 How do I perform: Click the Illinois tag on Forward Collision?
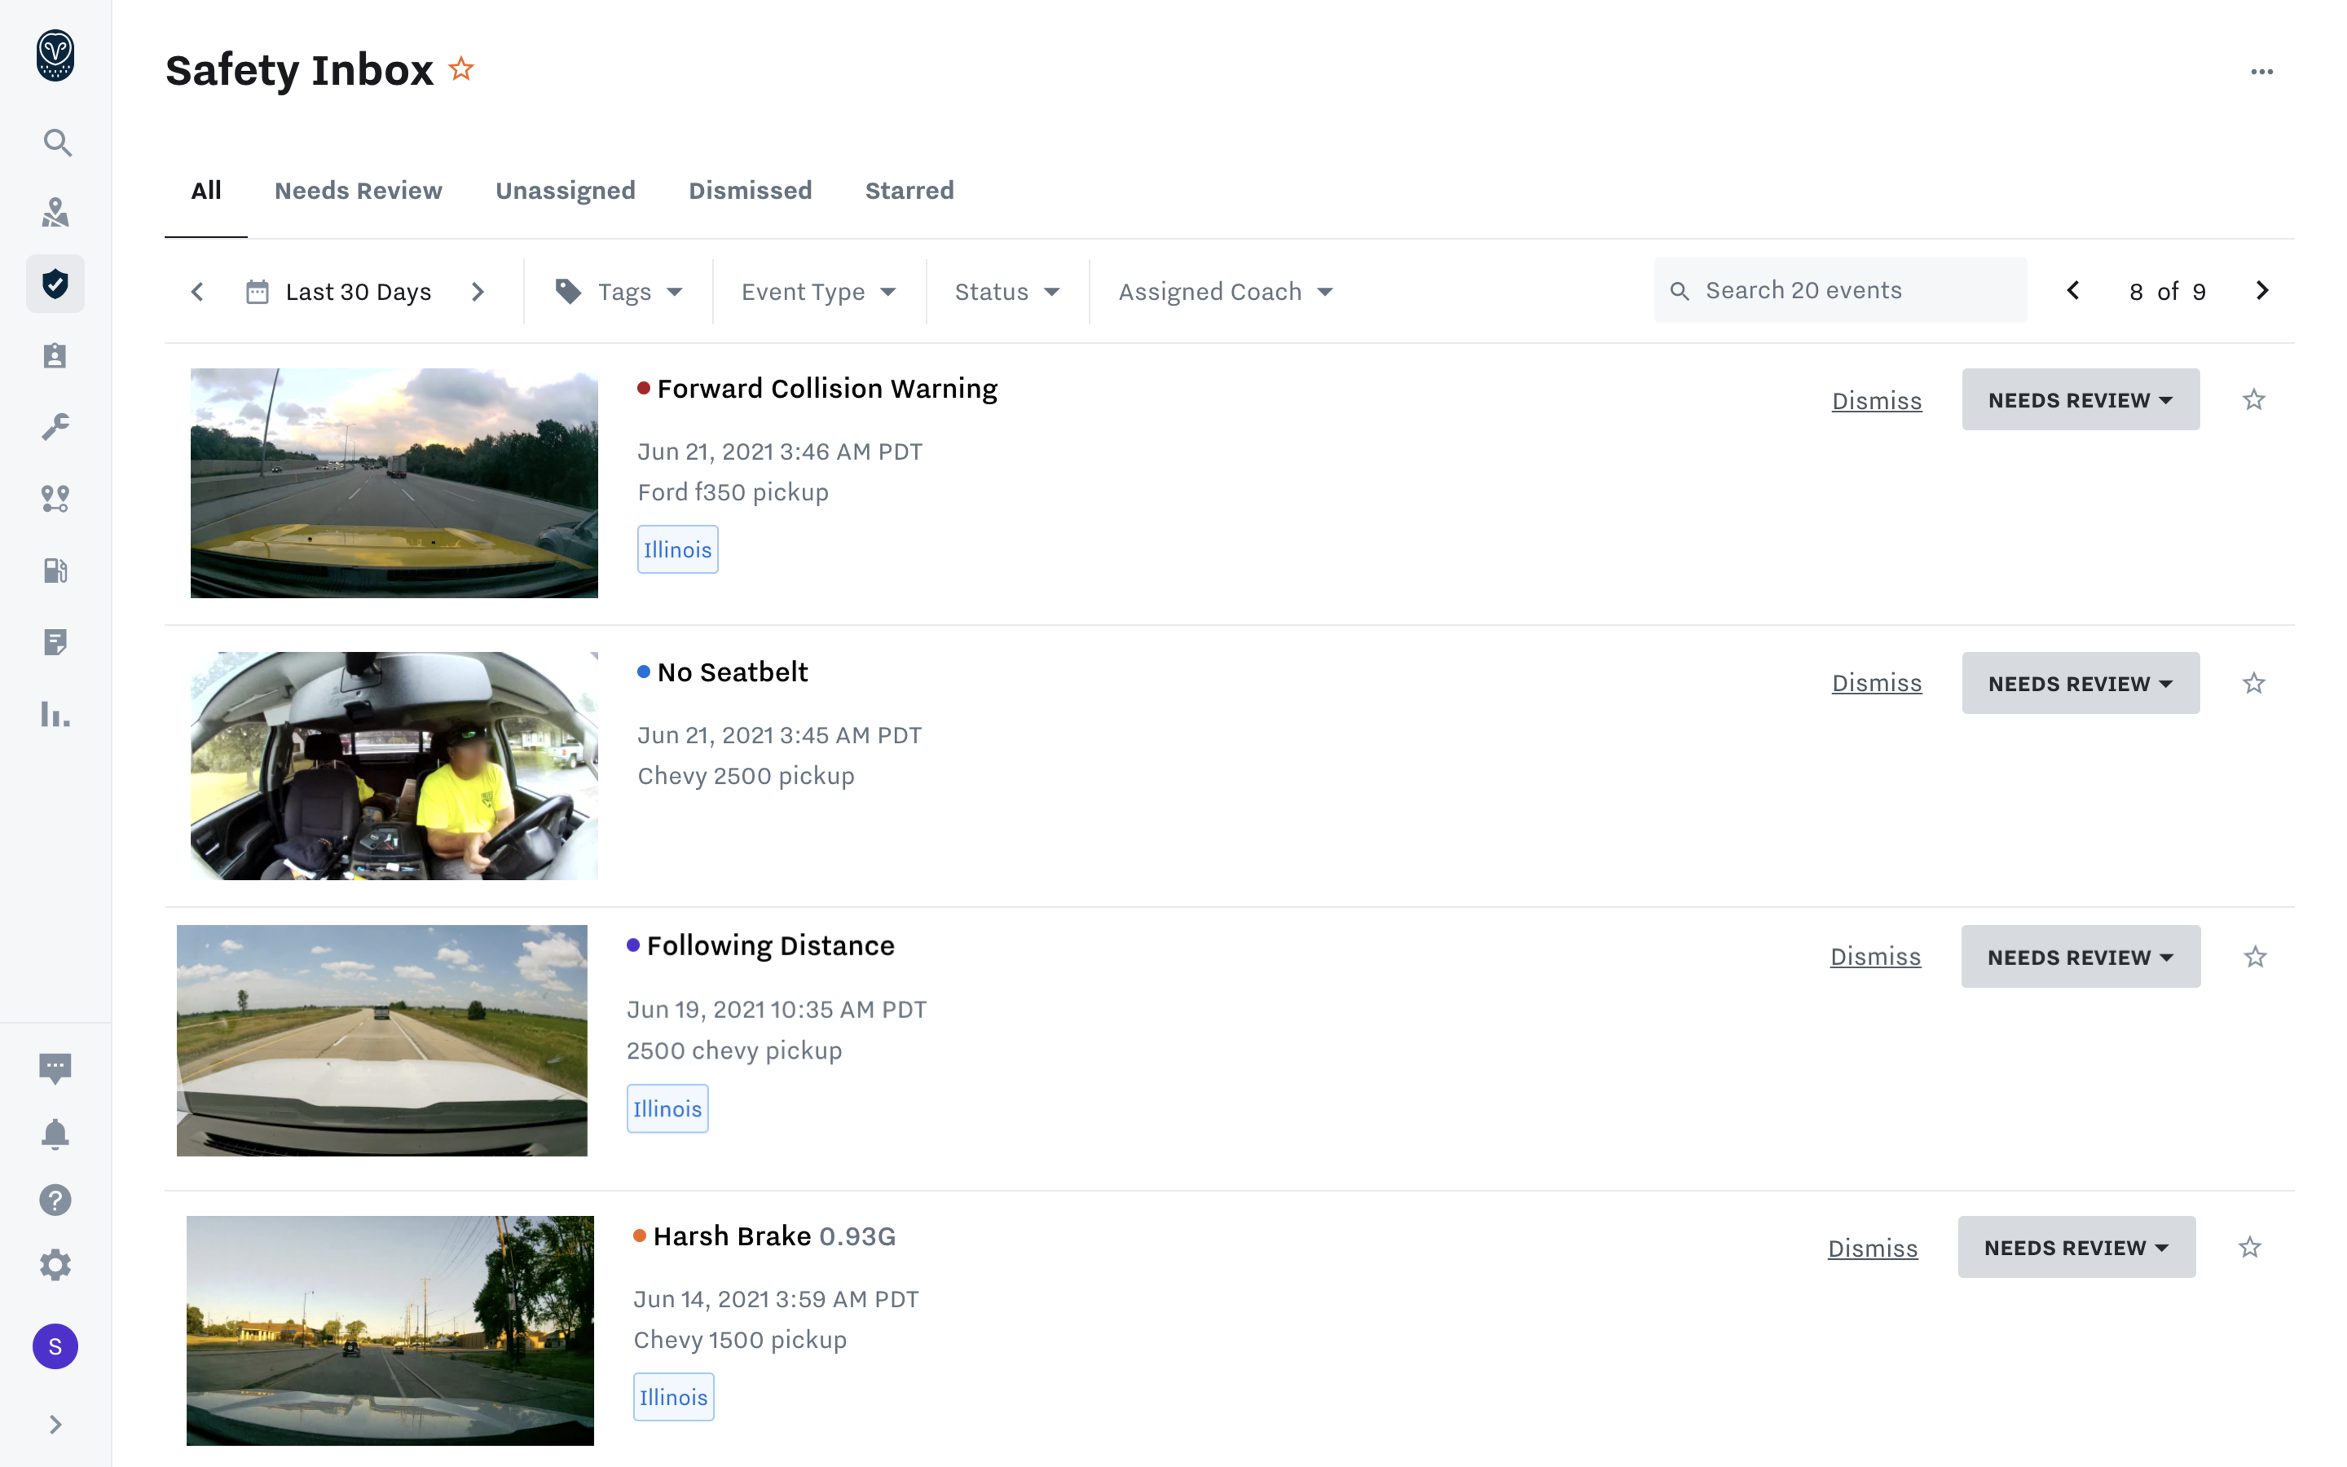point(677,549)
